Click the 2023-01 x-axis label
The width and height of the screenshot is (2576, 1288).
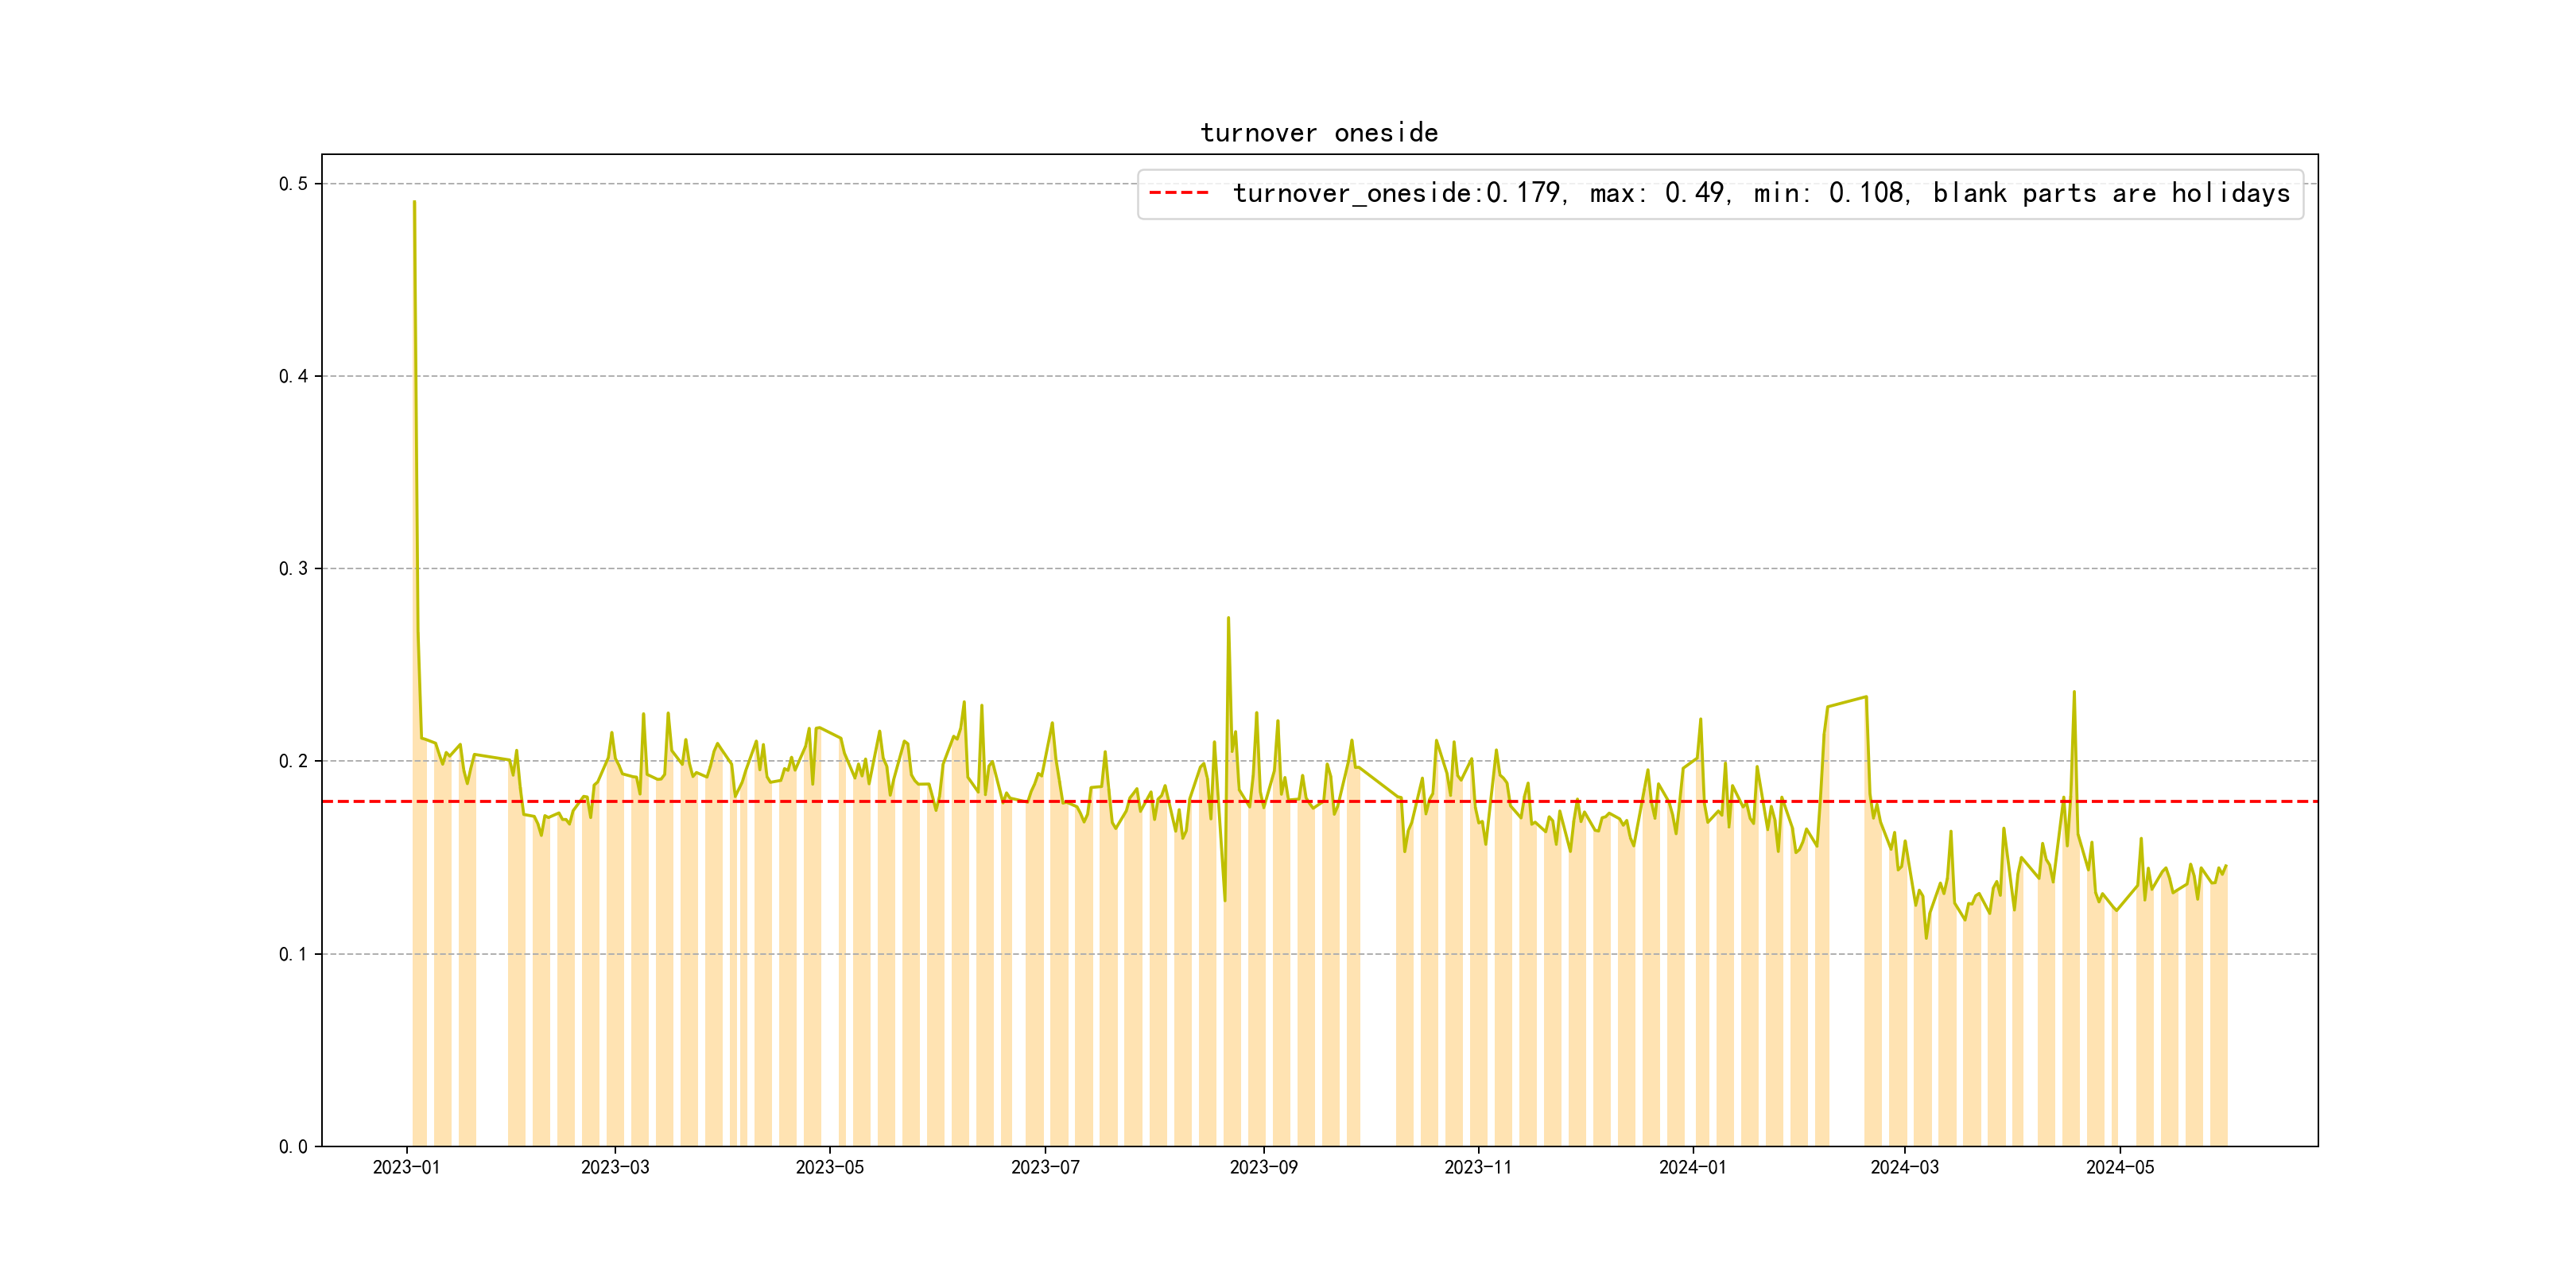coord(406,1167)
